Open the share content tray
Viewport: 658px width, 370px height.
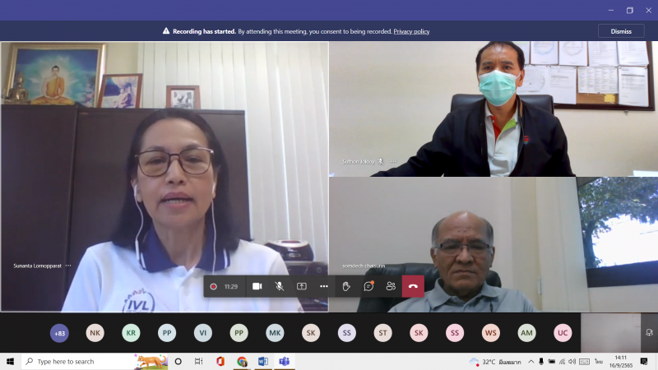point(301,286)
